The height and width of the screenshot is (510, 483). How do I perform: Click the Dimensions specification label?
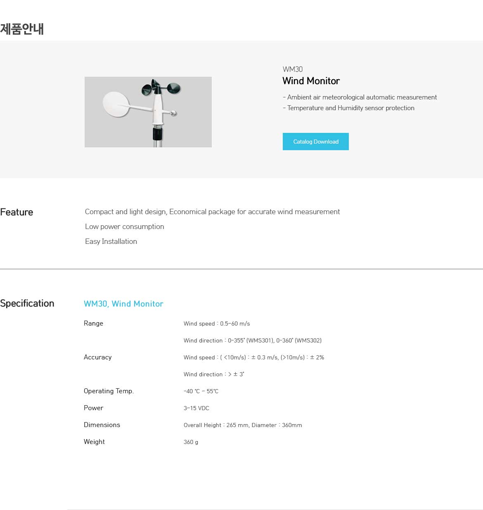(102, 425)
